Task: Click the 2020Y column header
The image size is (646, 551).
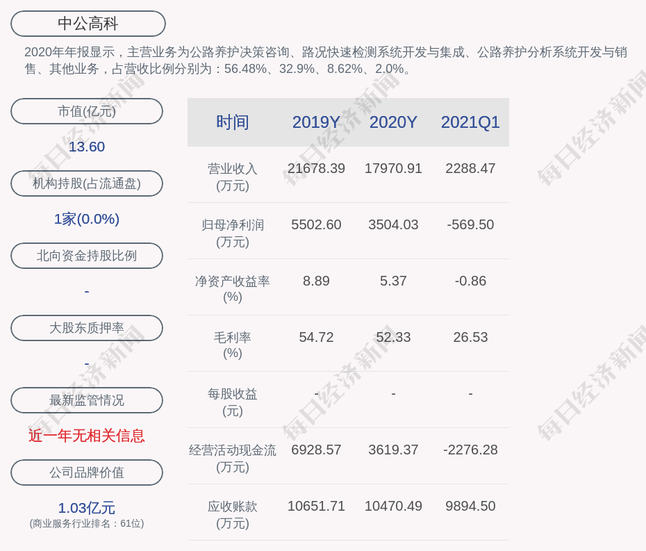Action: point(393,122)
